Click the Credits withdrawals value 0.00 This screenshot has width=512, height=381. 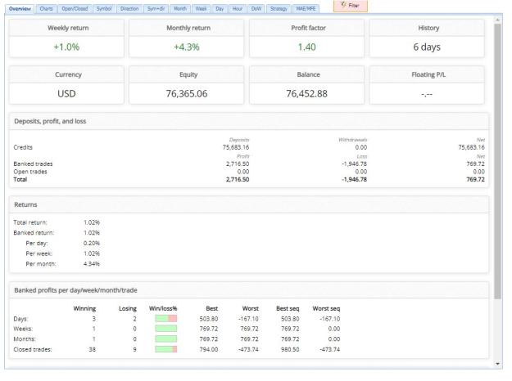coord(361,147)
